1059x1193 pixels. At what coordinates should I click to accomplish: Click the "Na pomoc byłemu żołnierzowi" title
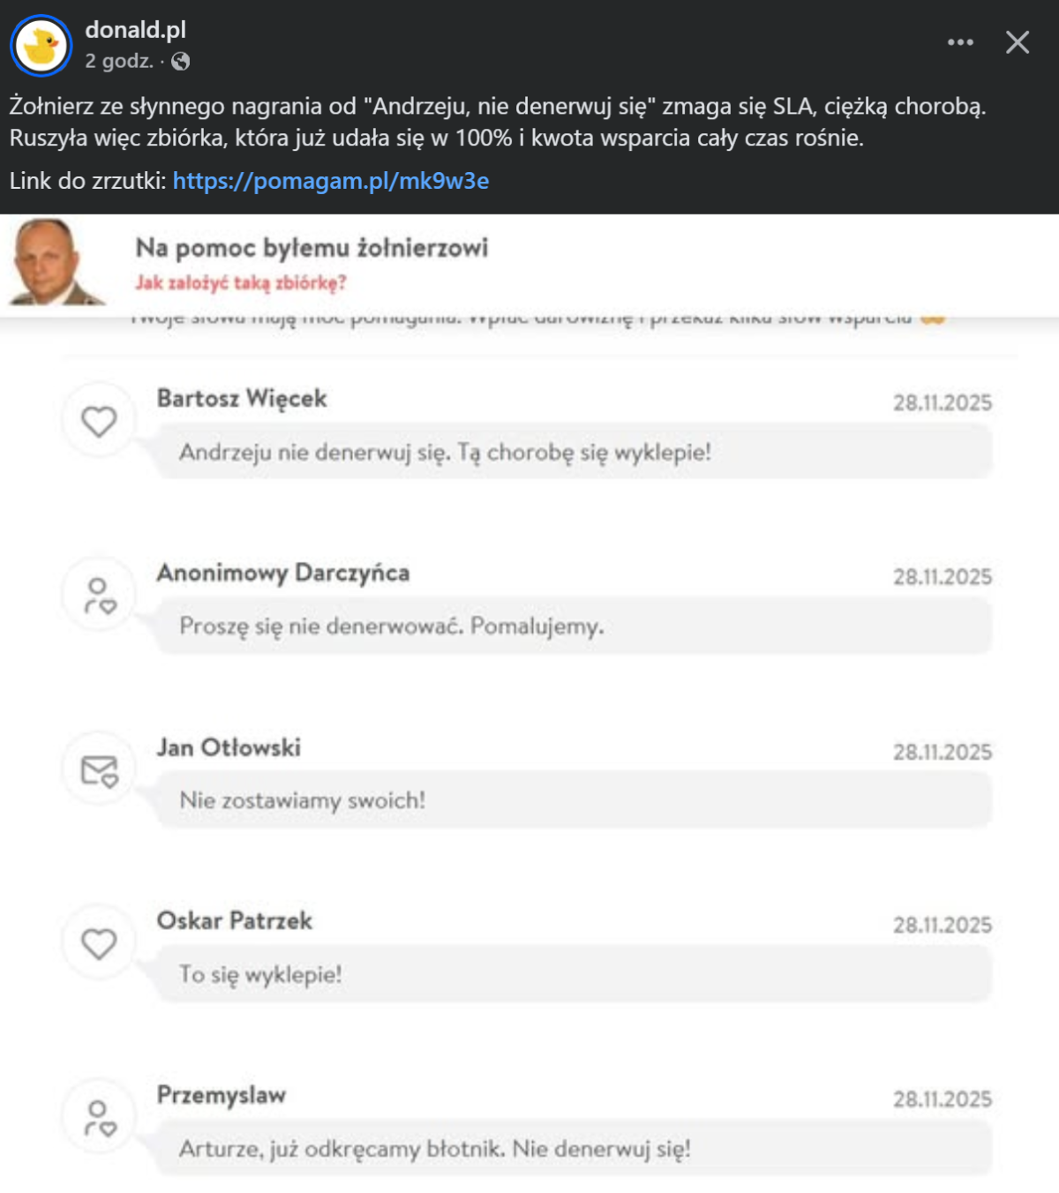click(312, 248)
